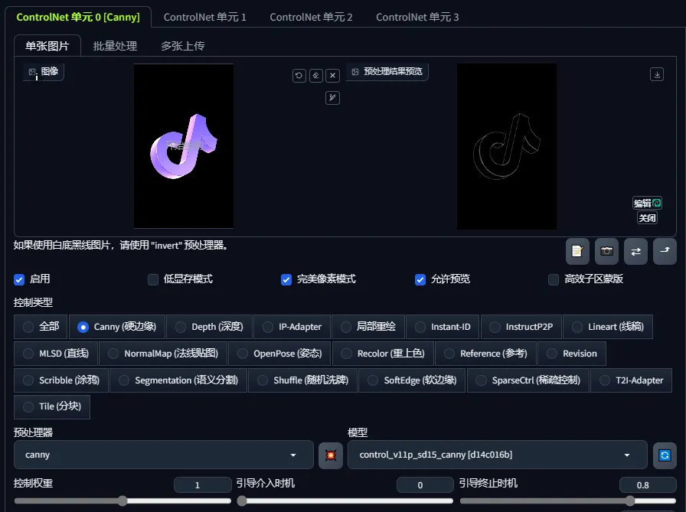The height and width of the screenshot is (512, 686).
Task: Download the preprocessor preview image
Action: (656, 74)
